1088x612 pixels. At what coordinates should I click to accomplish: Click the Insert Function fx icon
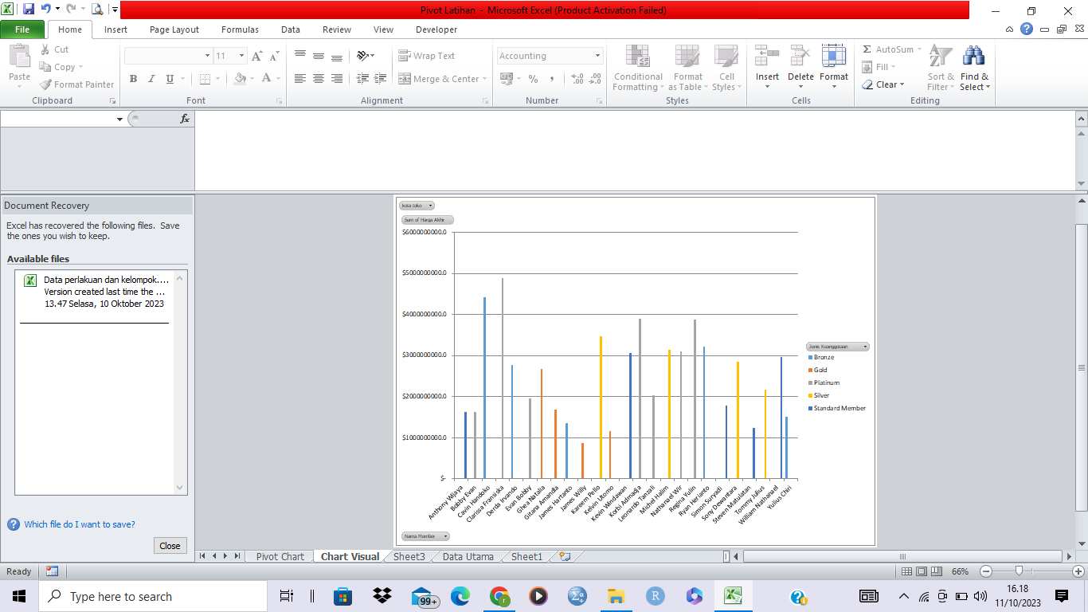[x=185, y=119]
